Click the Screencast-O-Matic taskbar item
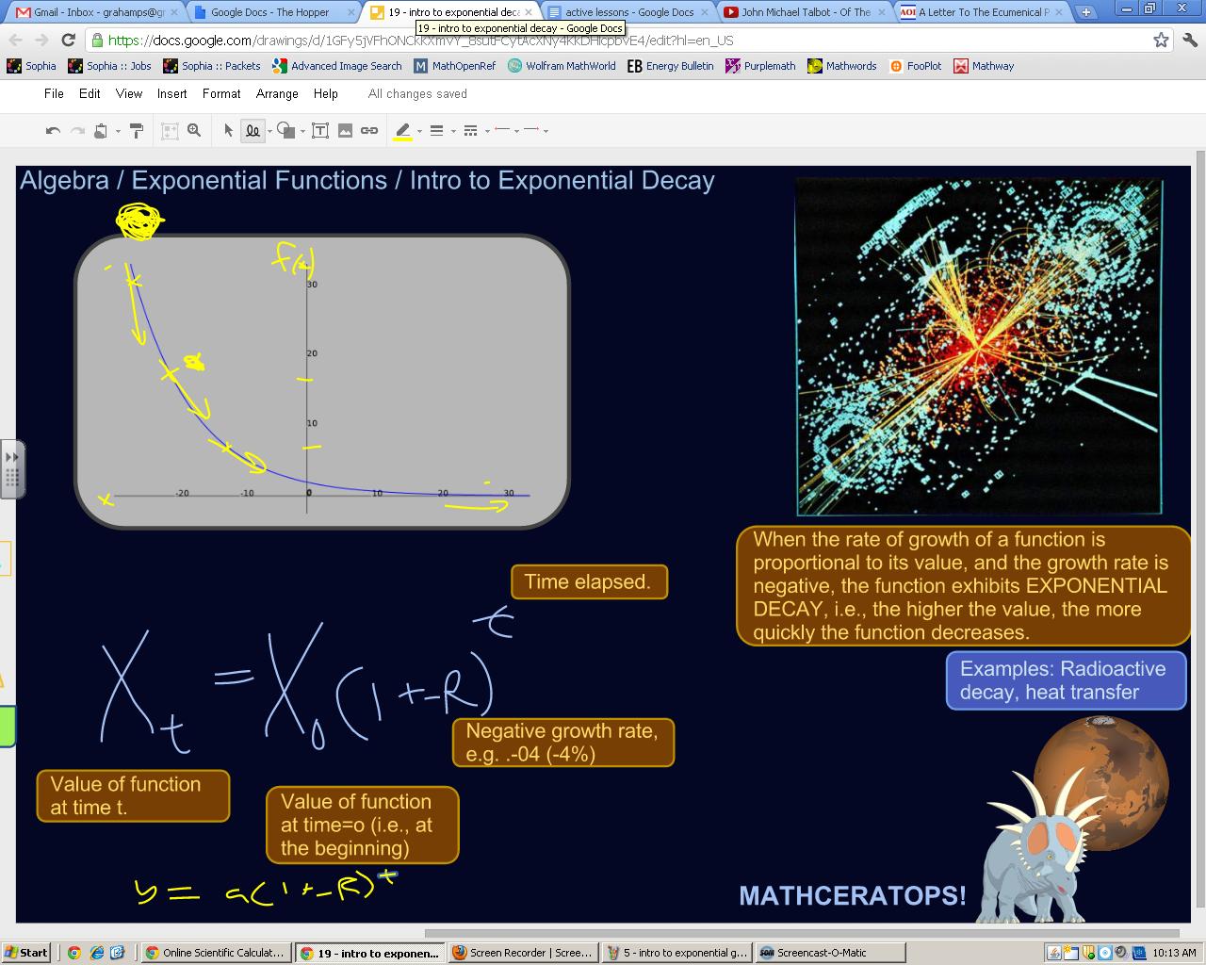1206x965 pixels. pos(827,952)
